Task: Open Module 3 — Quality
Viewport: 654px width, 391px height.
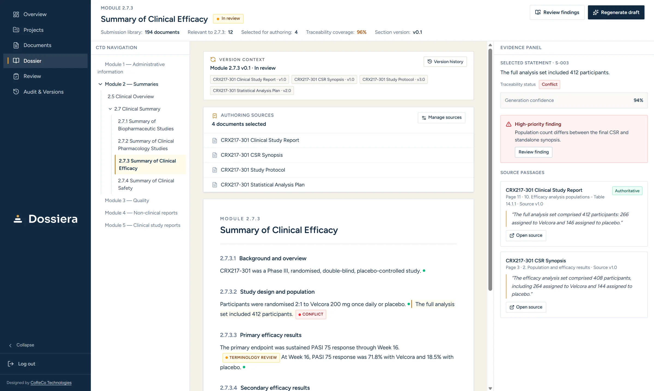Action: (x=127, y=200)
